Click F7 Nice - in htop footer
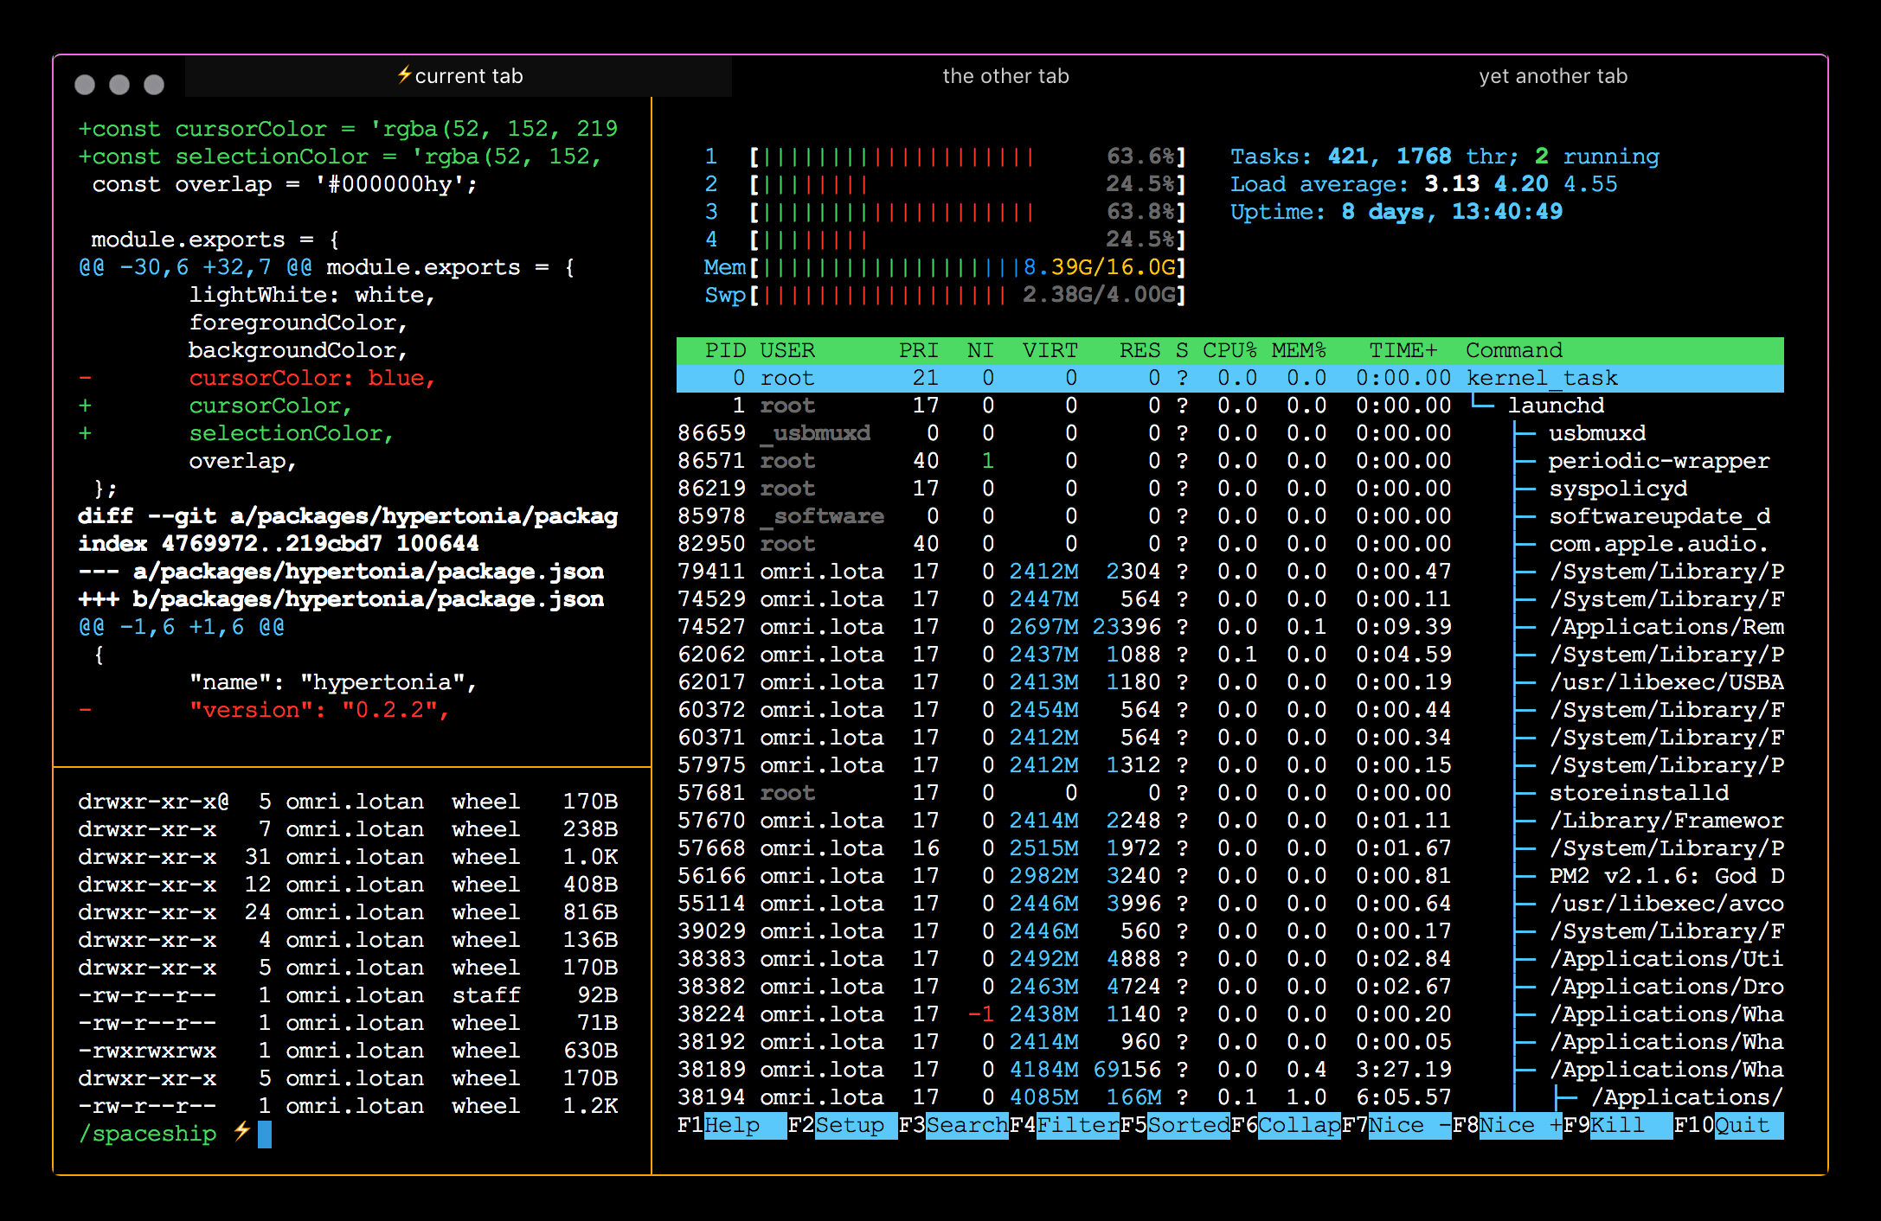 [x=1396, y=1125]
